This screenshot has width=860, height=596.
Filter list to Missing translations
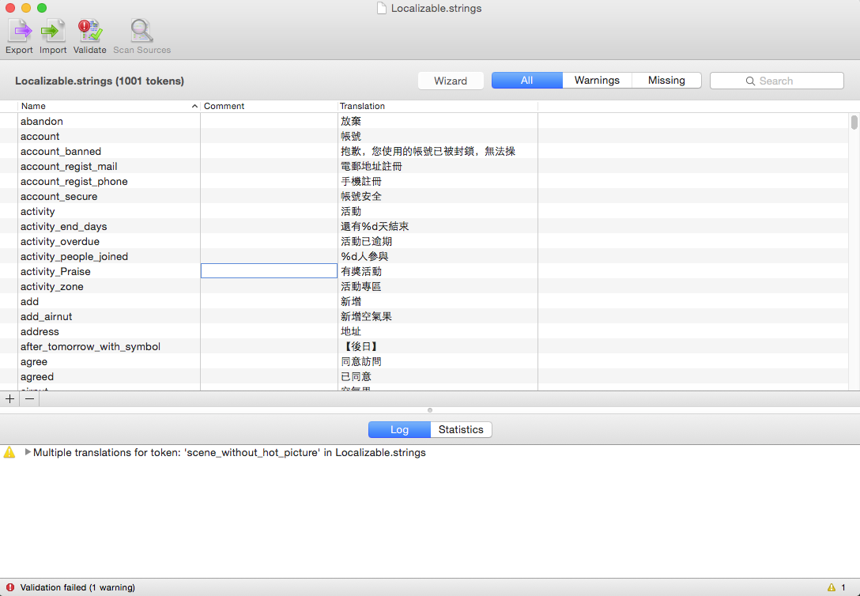click(666, 81)
